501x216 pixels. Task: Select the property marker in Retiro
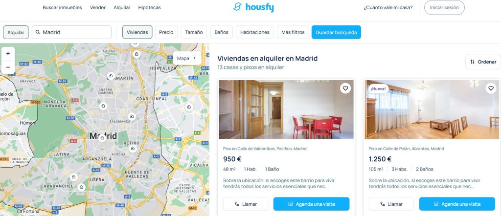(x=133, y=149)
